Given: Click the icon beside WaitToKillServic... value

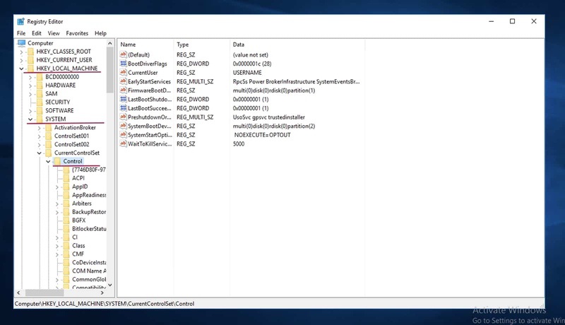Looking at the screenshot, I should (123, 143).
